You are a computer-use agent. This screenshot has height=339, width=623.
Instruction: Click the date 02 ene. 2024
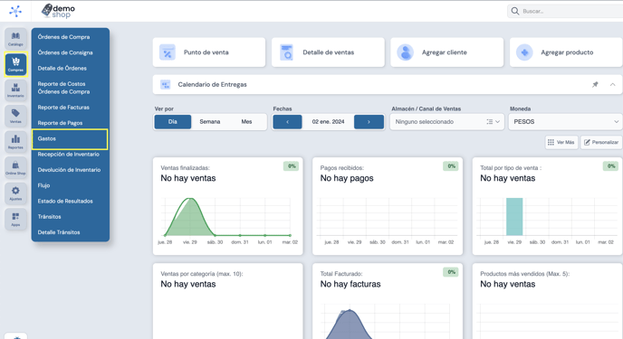(328, 122)
